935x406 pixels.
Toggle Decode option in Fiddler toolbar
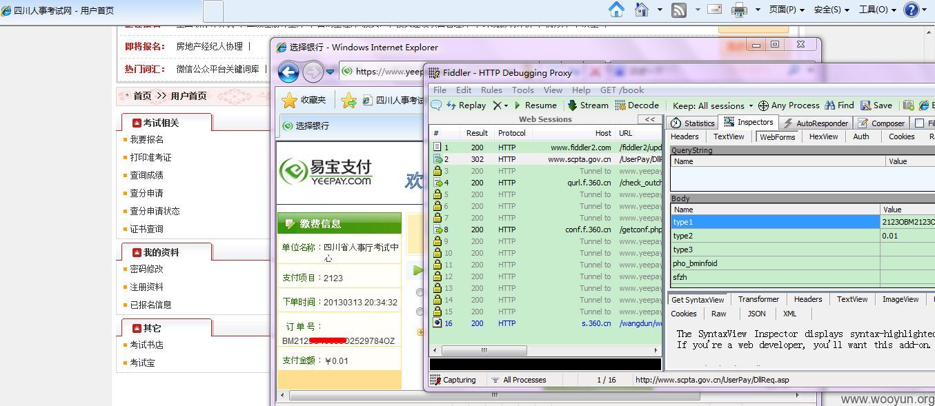tap(637, 105)
